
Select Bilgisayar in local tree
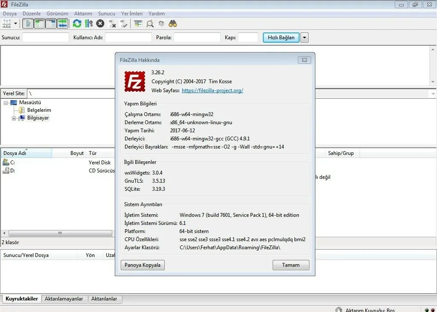click(38, 118)
